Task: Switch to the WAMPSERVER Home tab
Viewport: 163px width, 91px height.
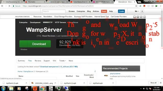Action: click(x=103, y=2)
